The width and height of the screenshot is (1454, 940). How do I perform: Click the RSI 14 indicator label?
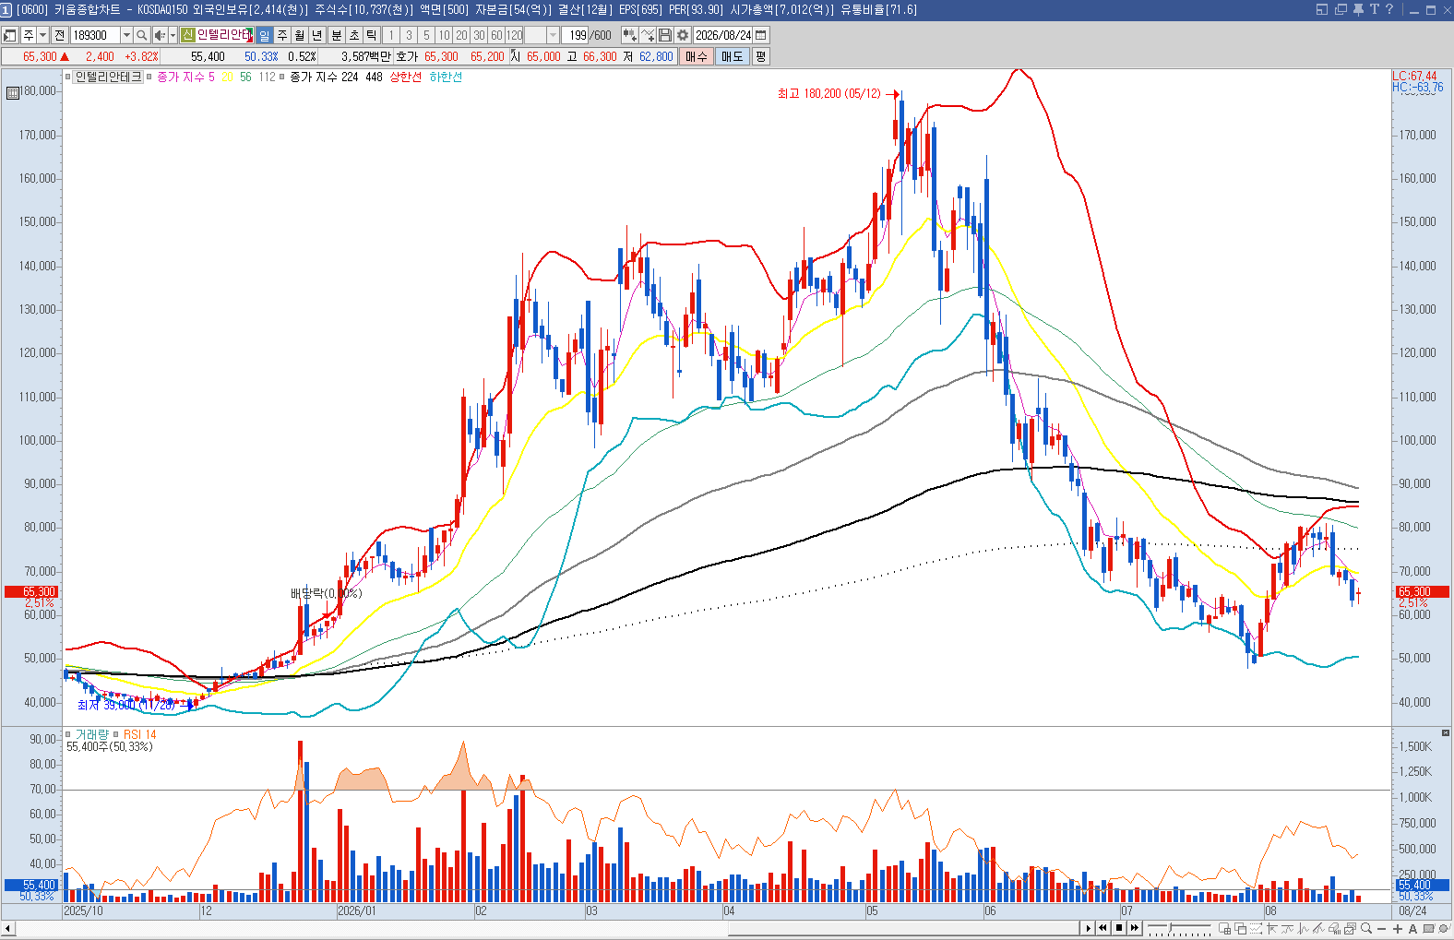coord(140,734)
